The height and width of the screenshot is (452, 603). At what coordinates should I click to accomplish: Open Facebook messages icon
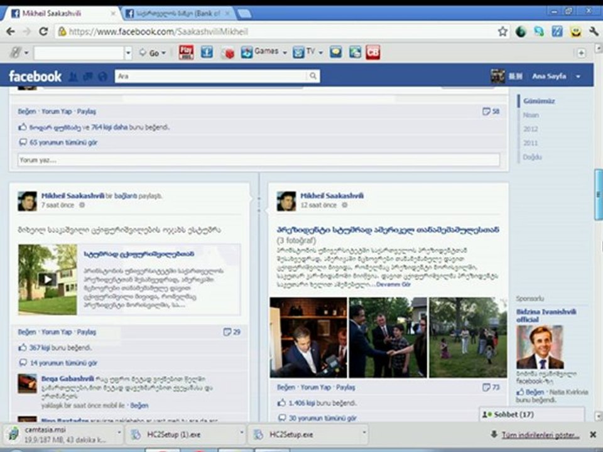point(88,77)
